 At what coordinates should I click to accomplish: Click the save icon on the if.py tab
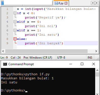click(56, 3)
